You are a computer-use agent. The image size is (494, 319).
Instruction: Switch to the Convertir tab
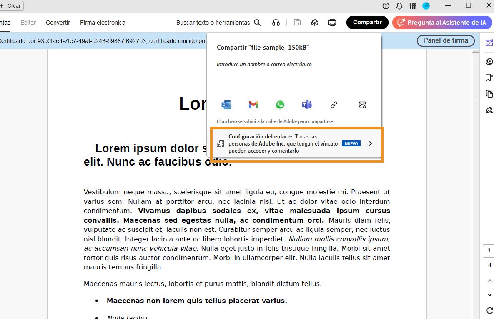click(x=58, y=23)
